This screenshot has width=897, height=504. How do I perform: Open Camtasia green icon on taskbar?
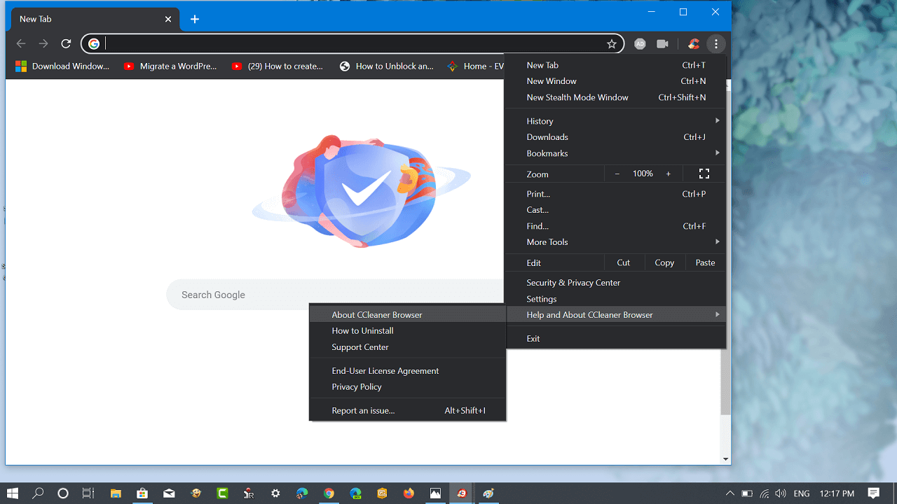coord(223,493)
